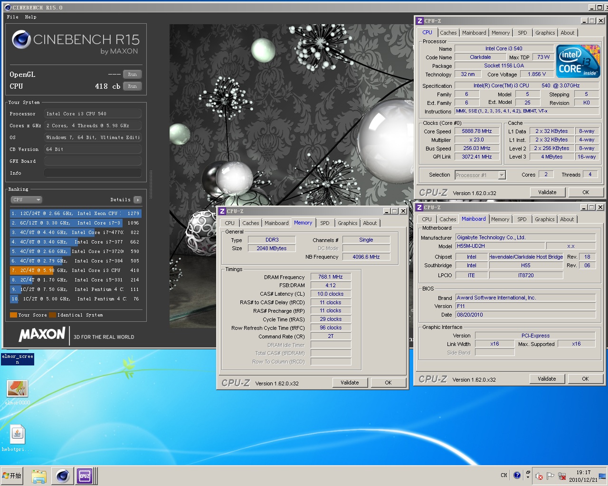The width and height of the screenshot is (608, 486).
Task: Click the Processor field Intel Core i3 CPU 540
Action: point(93,114)
